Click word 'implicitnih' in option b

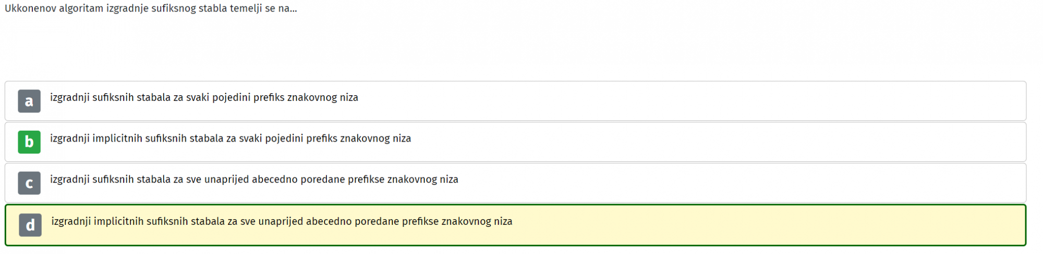(x=117, y=138)
